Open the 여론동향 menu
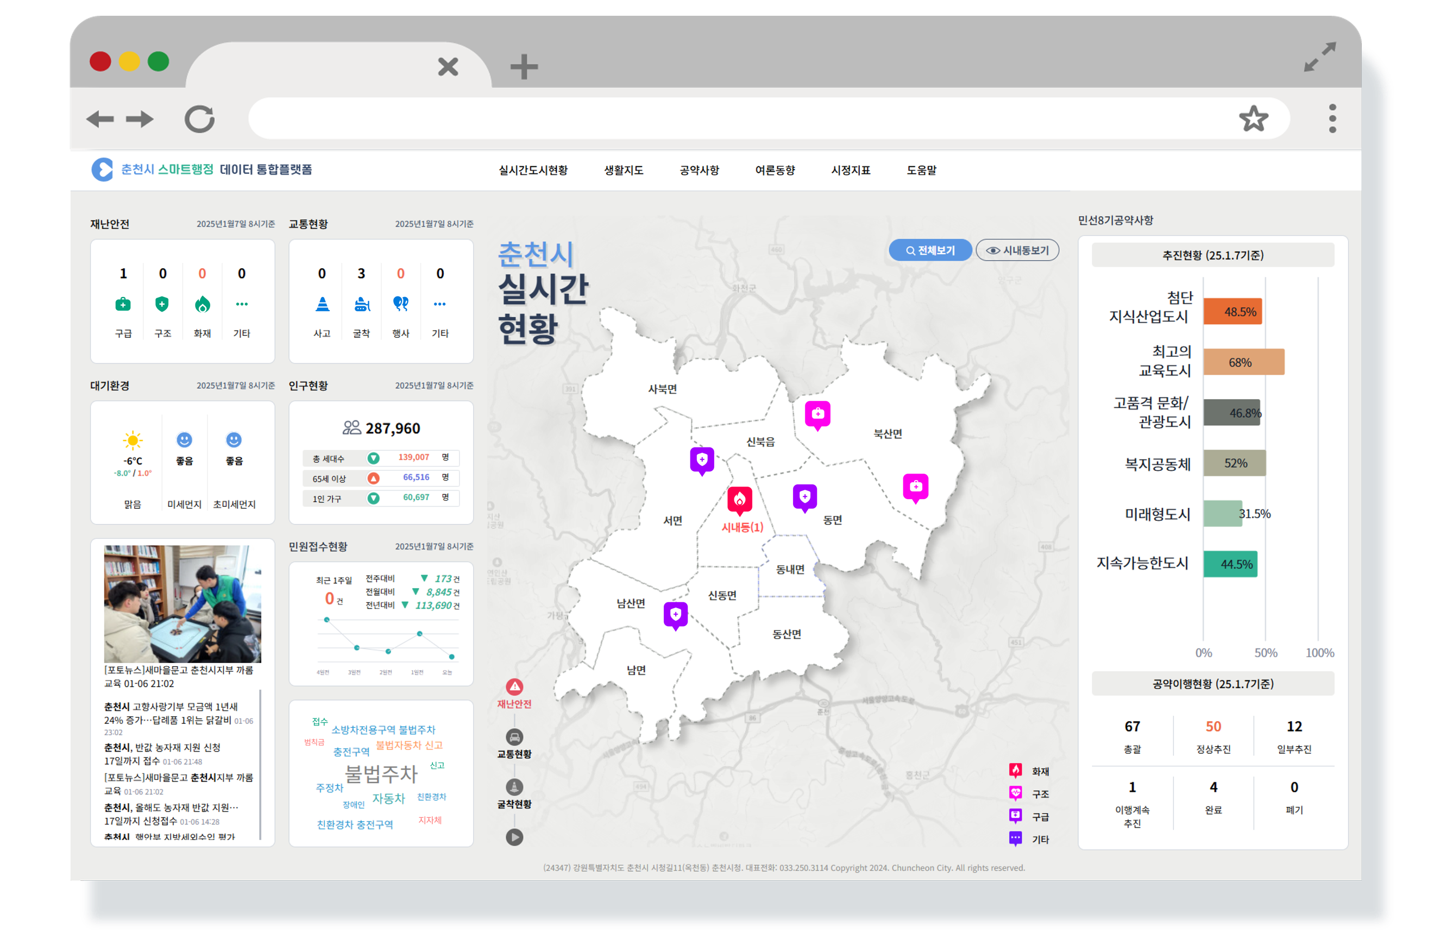This screenshot has width=1453, height=946. click(775, 171)
